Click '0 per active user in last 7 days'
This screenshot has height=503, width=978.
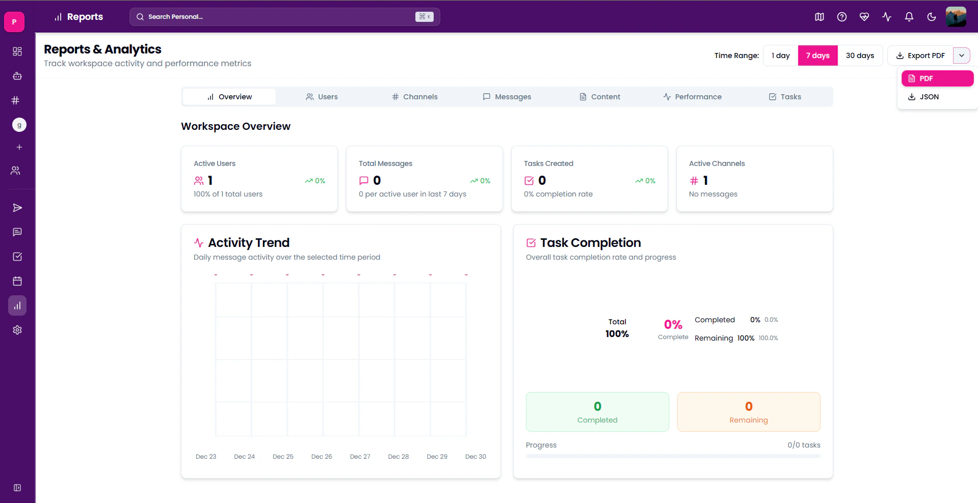(412, 194)
